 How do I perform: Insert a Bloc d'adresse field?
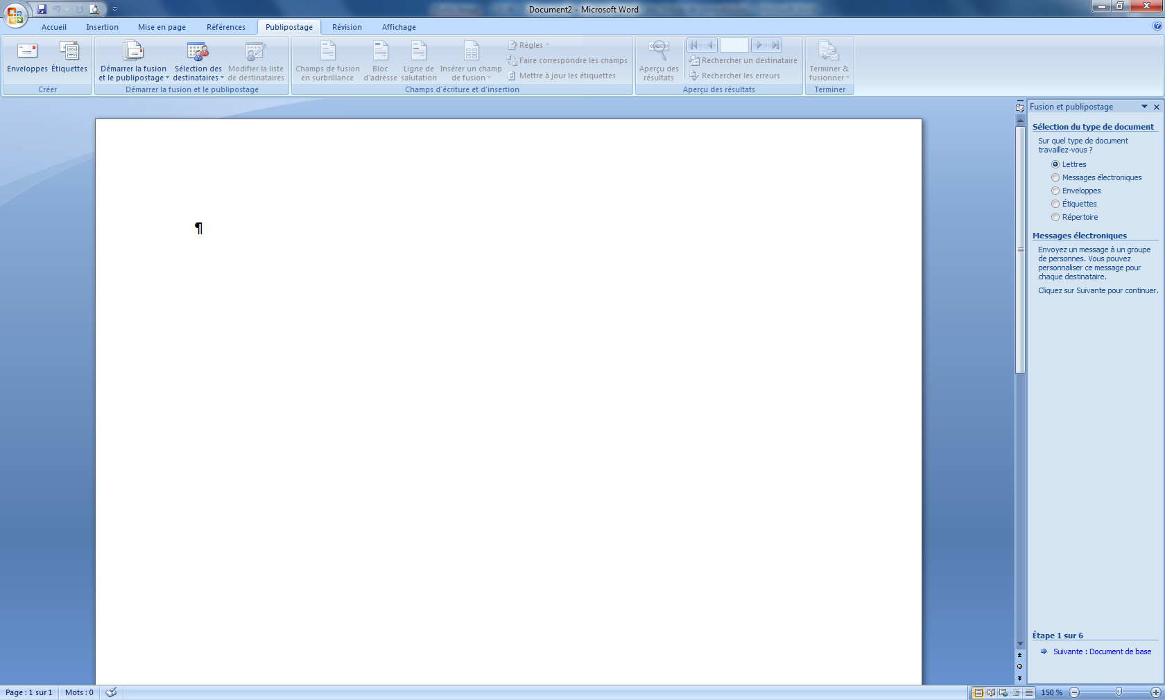click(380, 61)
